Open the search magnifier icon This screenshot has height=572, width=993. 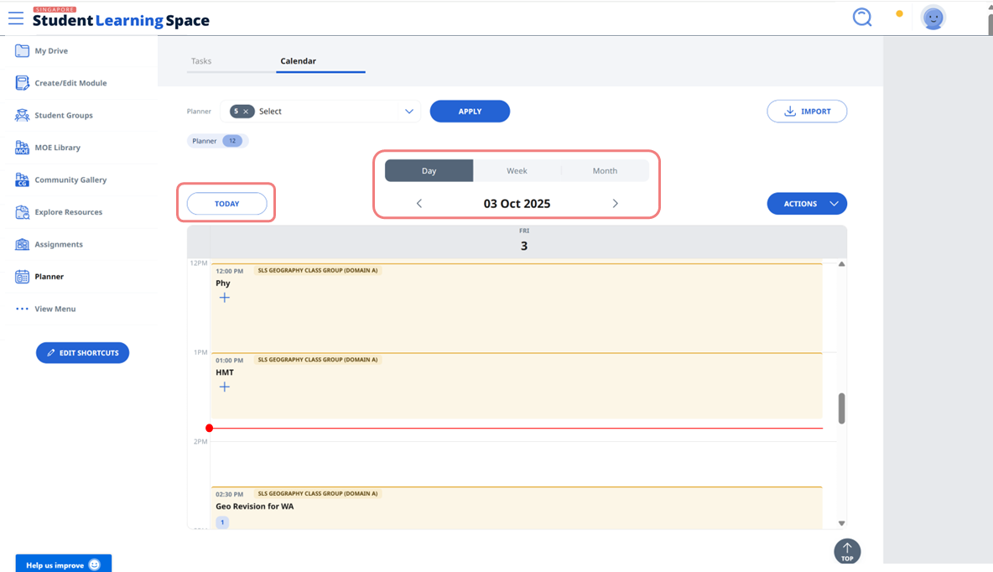861,16
